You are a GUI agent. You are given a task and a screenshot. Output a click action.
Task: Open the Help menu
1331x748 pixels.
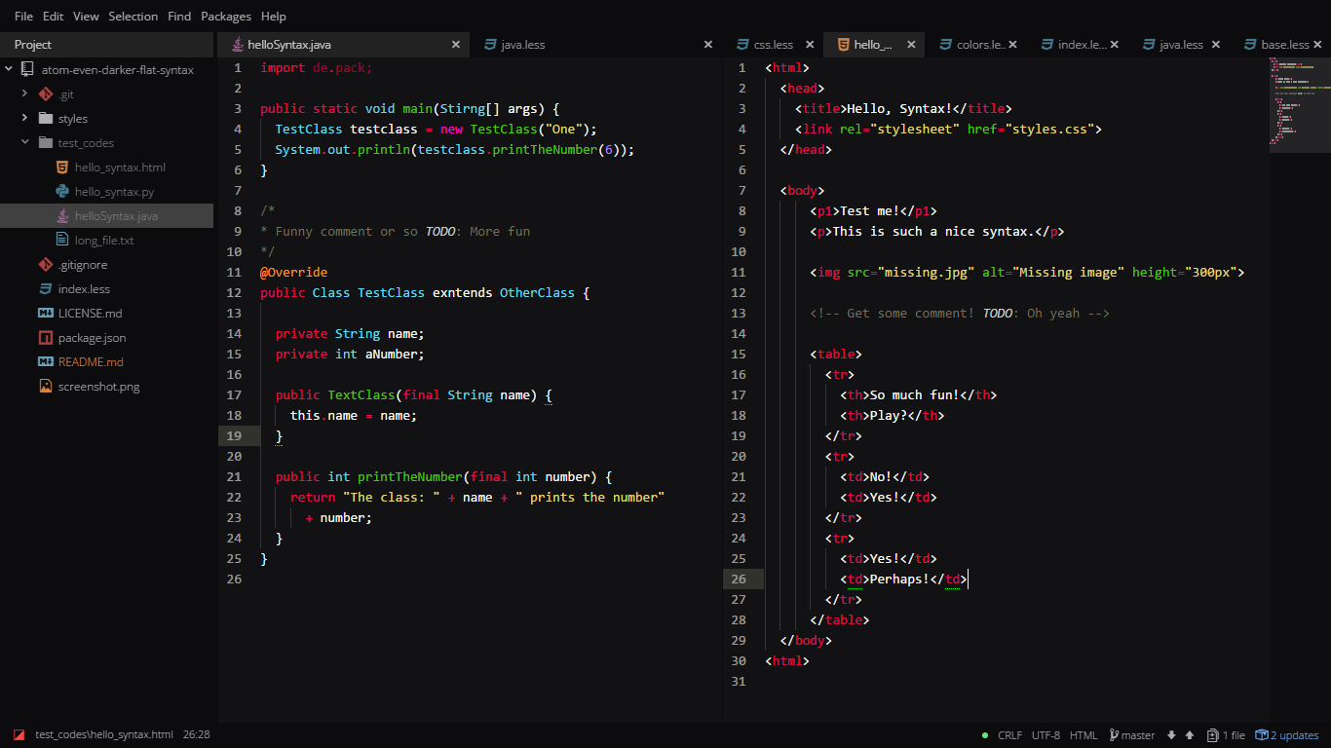274,16
